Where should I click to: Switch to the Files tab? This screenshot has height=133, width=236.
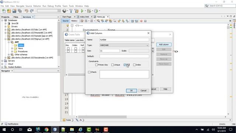16,17
